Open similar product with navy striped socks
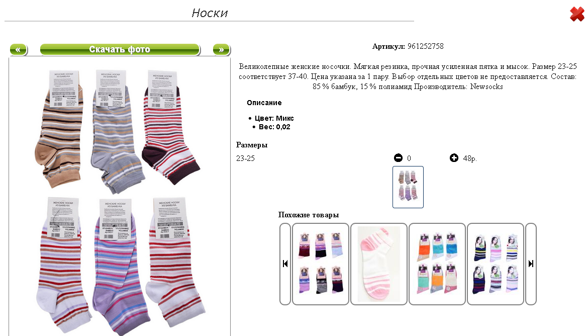 click(x=496, y=264)
